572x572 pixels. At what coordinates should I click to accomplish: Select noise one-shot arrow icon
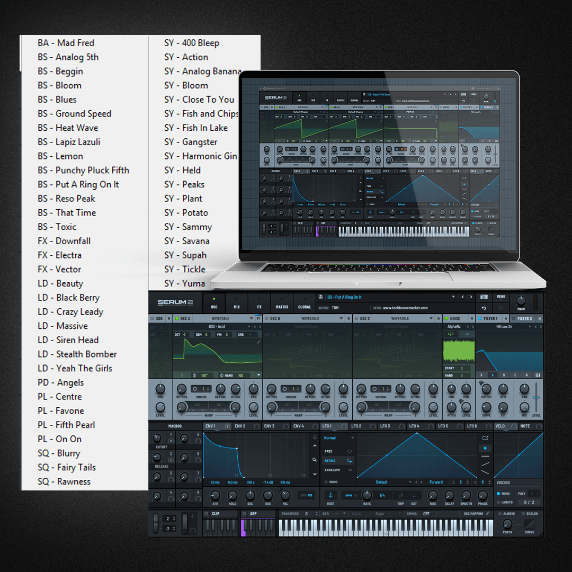coord(467,334)
